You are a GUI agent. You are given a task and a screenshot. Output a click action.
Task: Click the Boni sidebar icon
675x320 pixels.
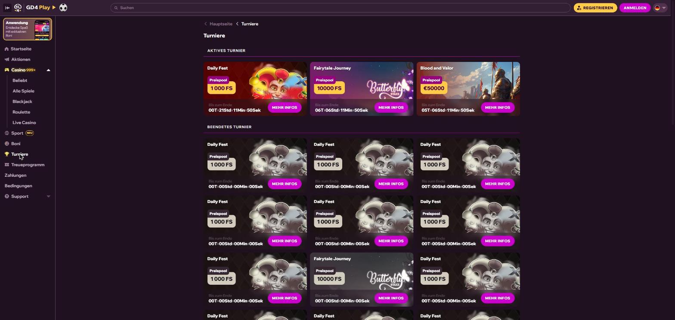coord(6,144)
